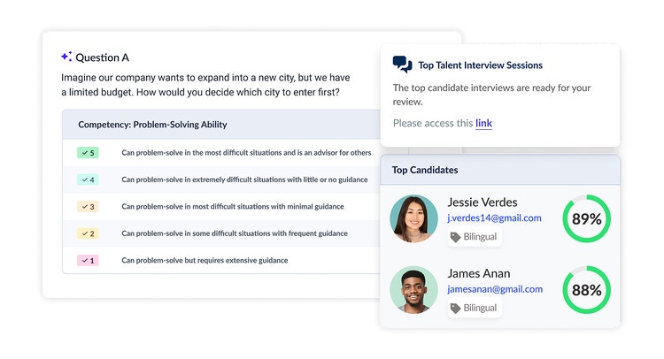664x359 pixels.
Task: Open Jessie Verdes profile photo
Action: point(413,218)
